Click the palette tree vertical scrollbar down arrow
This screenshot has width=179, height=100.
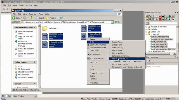coord(177,51)
